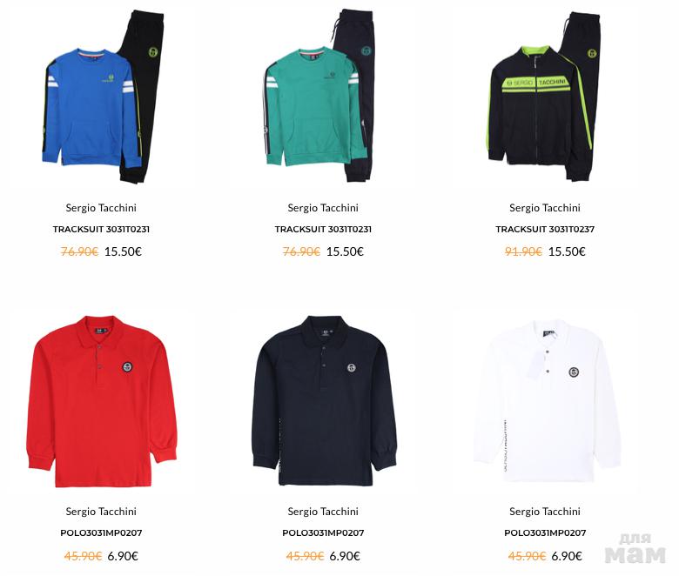Open the green tracksuit product image

coord(319,95)
